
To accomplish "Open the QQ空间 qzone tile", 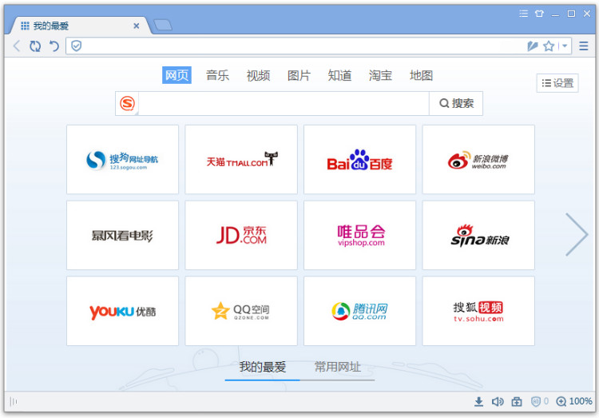I will (241, 311).
